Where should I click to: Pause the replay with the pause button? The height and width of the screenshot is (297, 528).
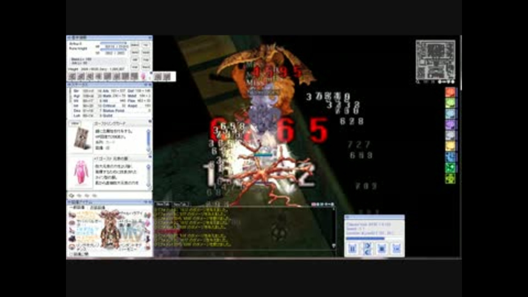pos(352,249)
